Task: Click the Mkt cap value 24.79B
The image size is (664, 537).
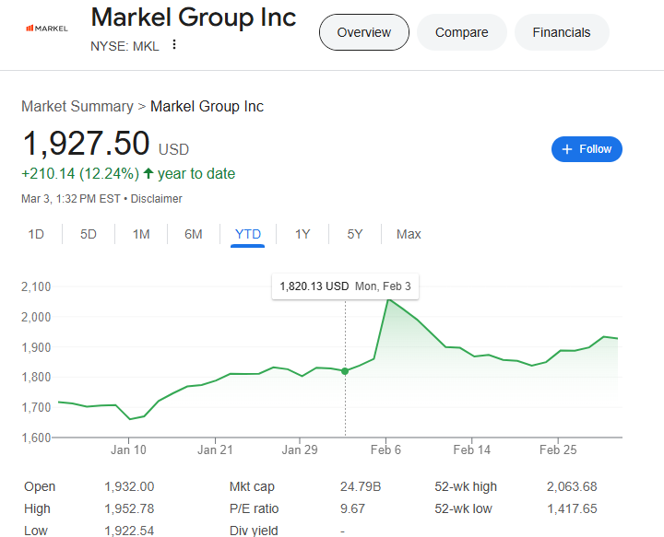Action: pos(361,486)
